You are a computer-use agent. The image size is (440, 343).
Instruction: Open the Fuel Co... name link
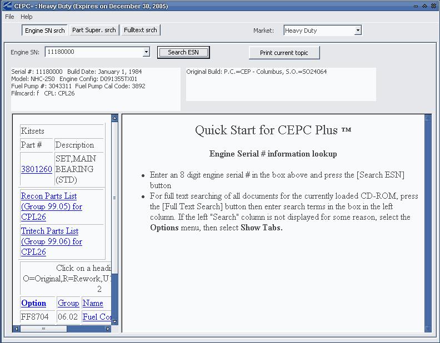pos(97,317)
